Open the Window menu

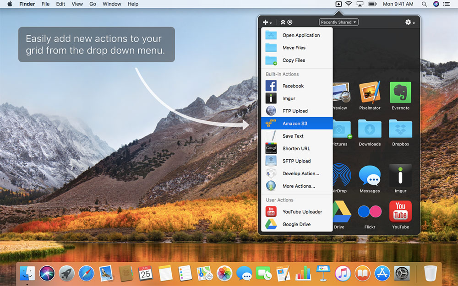pos(112,4)
